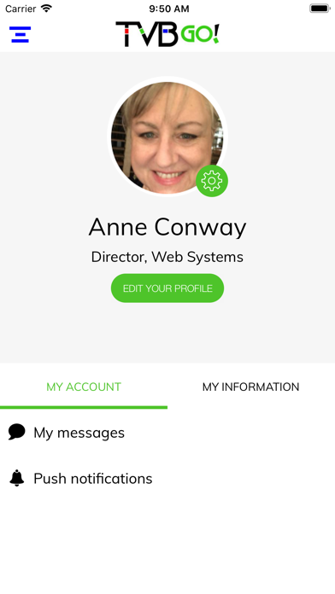
Task: Tap the 9:50 AM status bar clock
Action: point(169,9)
